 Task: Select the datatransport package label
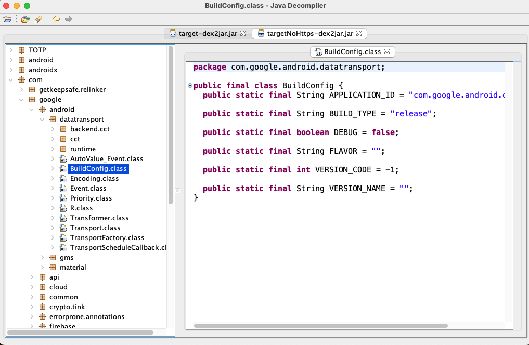[82, 120]
